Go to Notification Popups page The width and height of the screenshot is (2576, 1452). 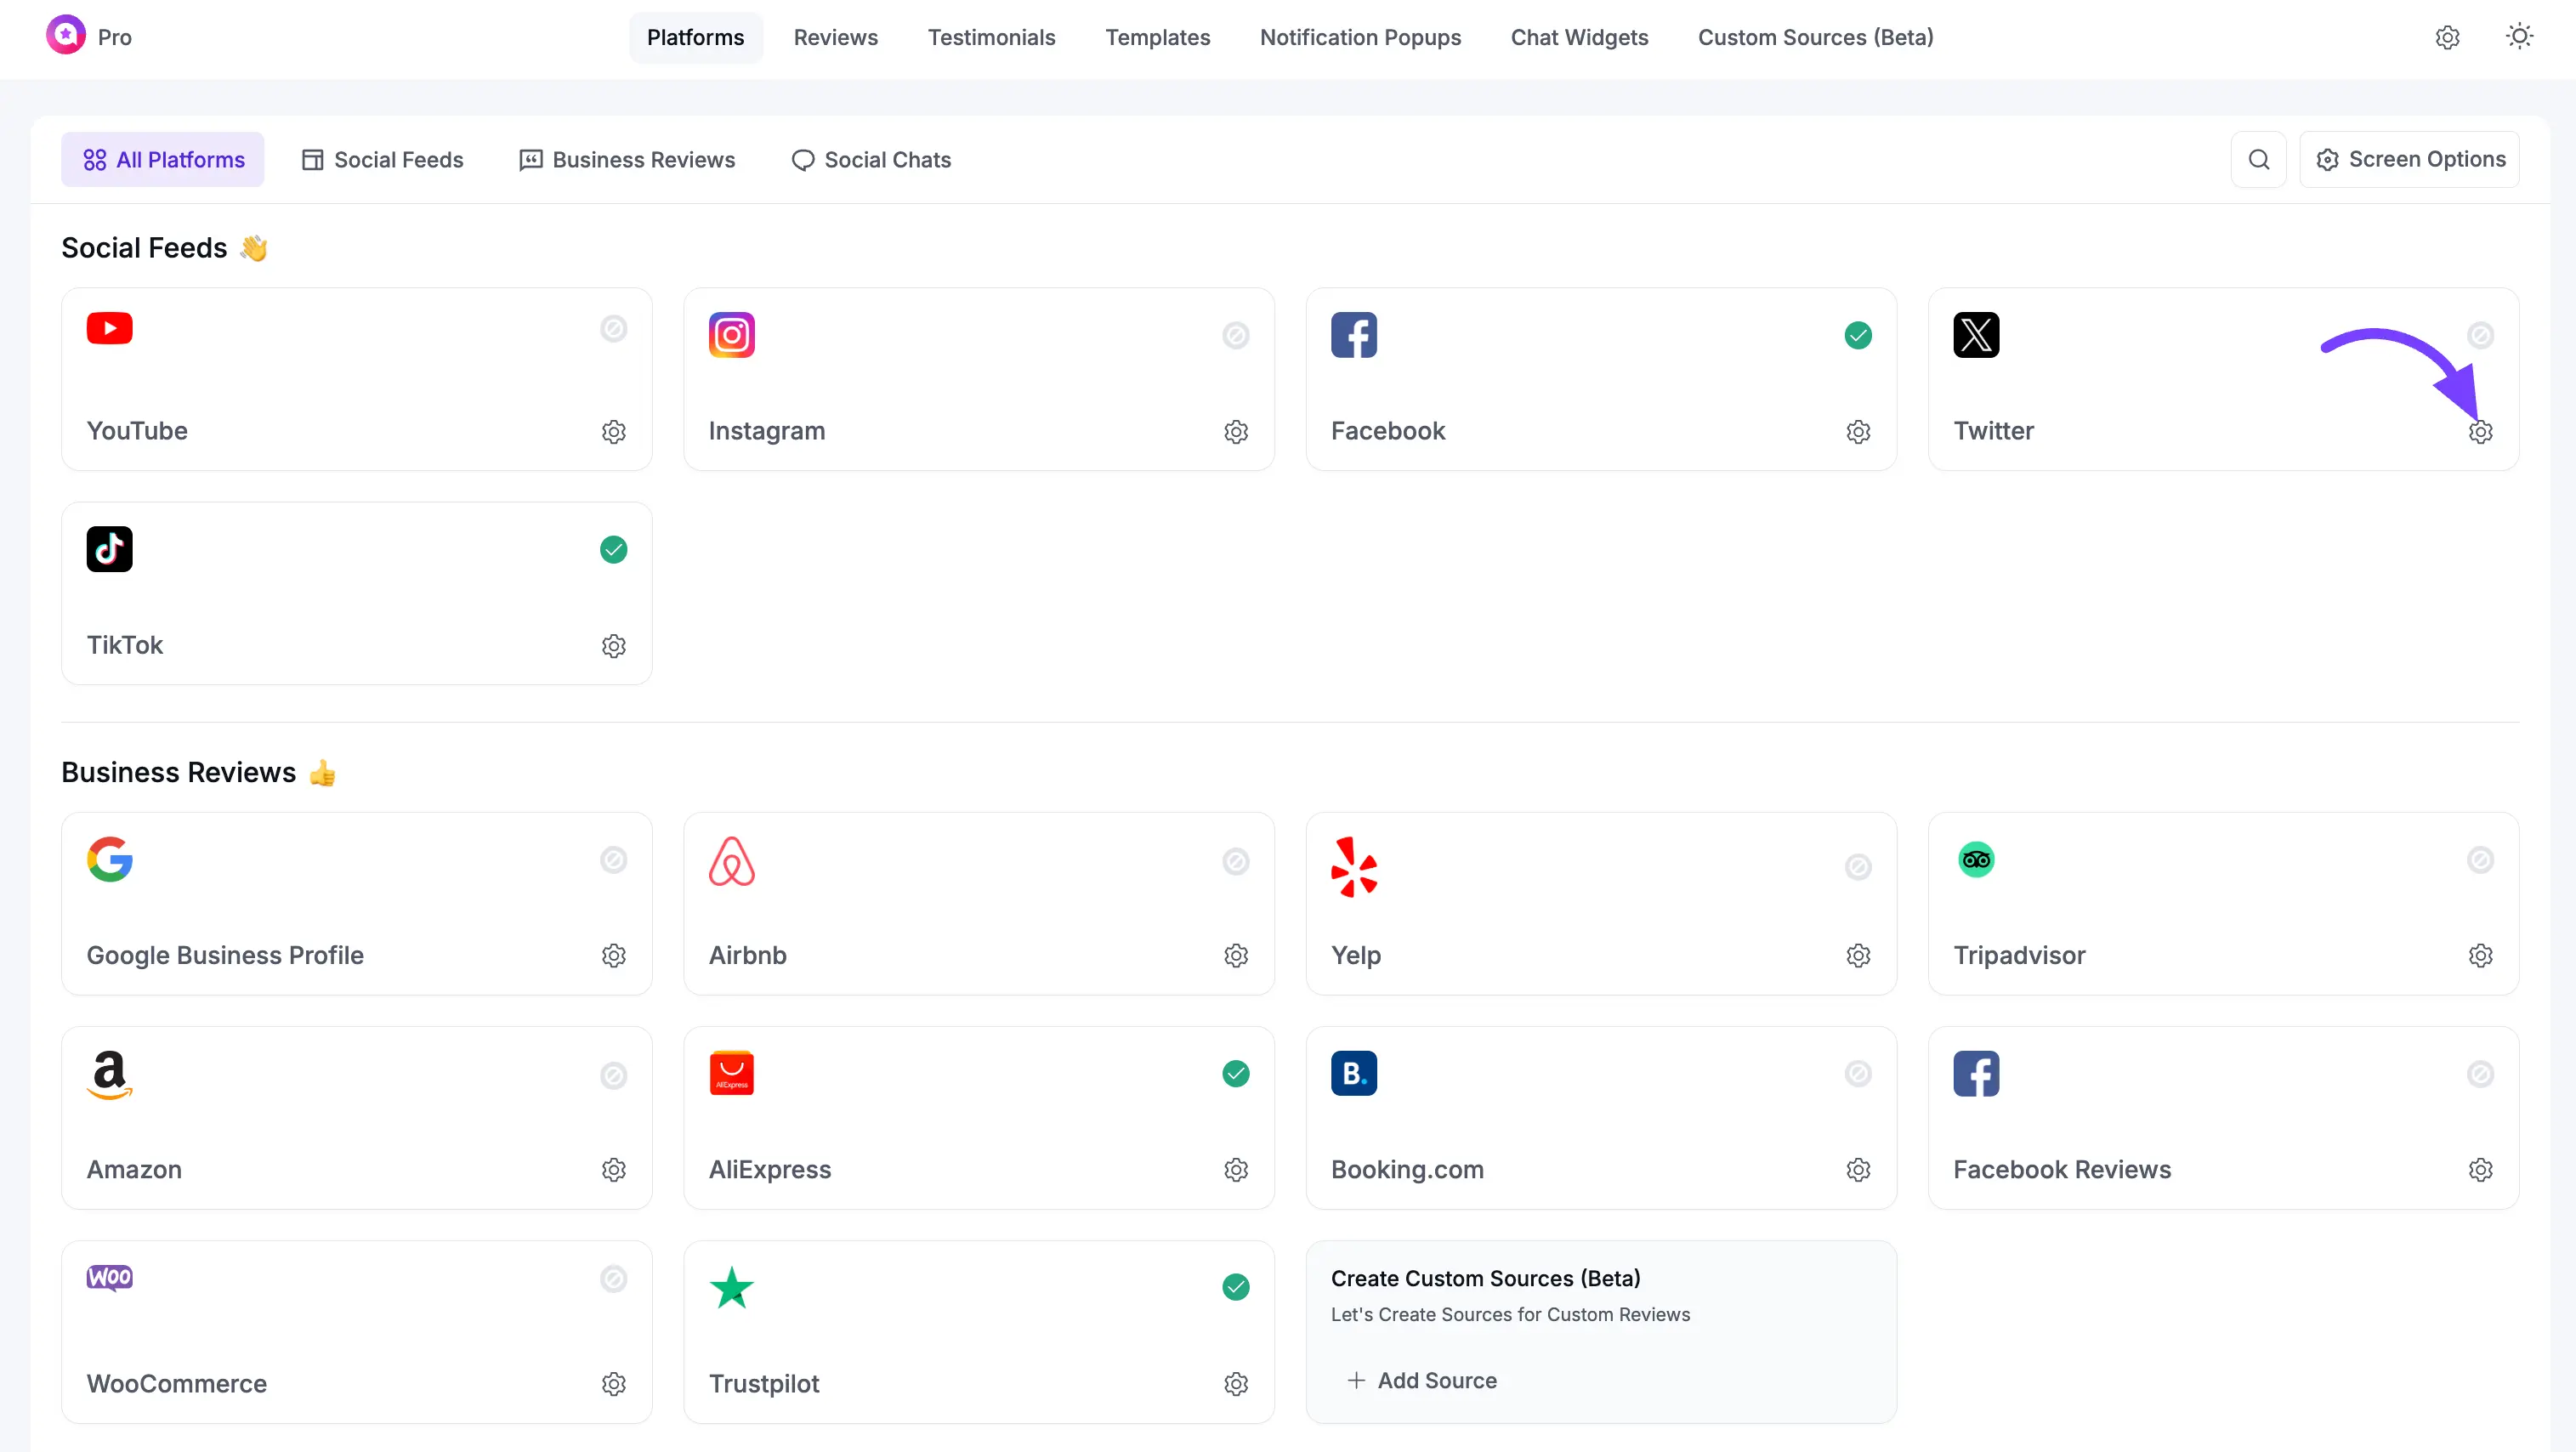tap(1359, 38)
